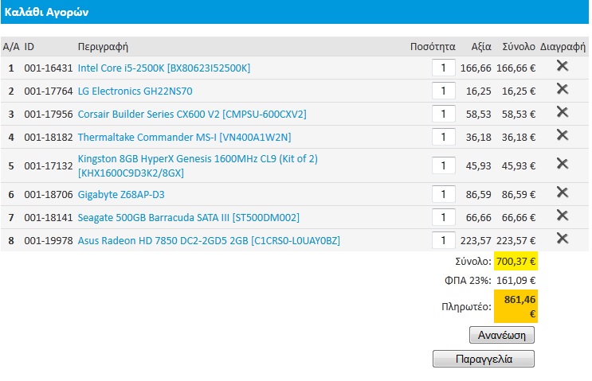Click the Περιγραφή column header
The height and width of the screenshot is (381, 592).
pyautogui.click(x=103, y=47)
